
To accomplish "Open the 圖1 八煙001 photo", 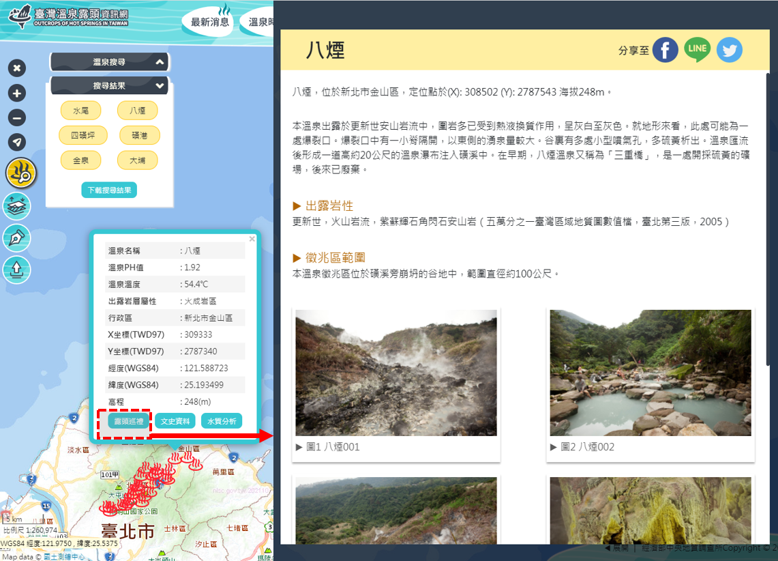I will (x=396, y=373).
